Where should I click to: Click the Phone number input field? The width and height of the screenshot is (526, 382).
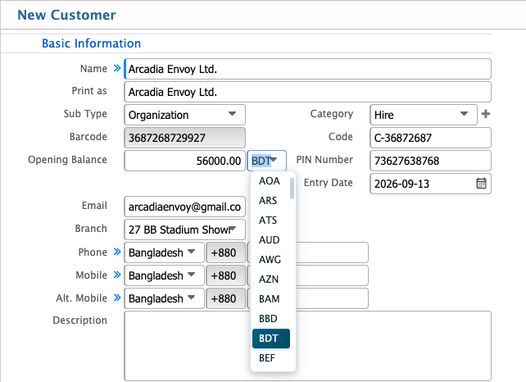point(332,252)
